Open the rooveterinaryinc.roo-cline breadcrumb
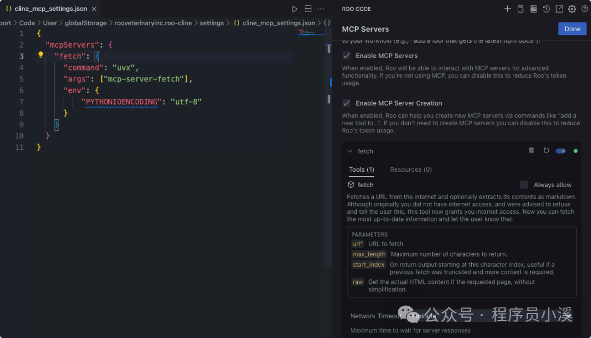The image size is (591, 338). click(x=153, y=23)
